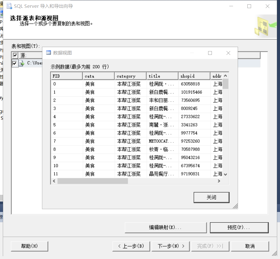The width and height of the screenshot is (280, 259).
Task: Select shopid cell 8009245
Action: pos(194,108)
